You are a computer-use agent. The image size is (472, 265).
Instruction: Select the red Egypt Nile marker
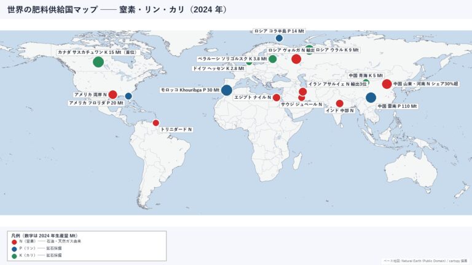277,98
